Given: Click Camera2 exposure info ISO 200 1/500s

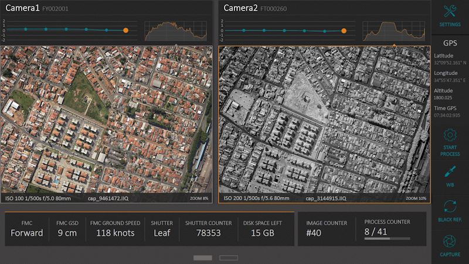Looking at the screenshot, I should point(256,198).
